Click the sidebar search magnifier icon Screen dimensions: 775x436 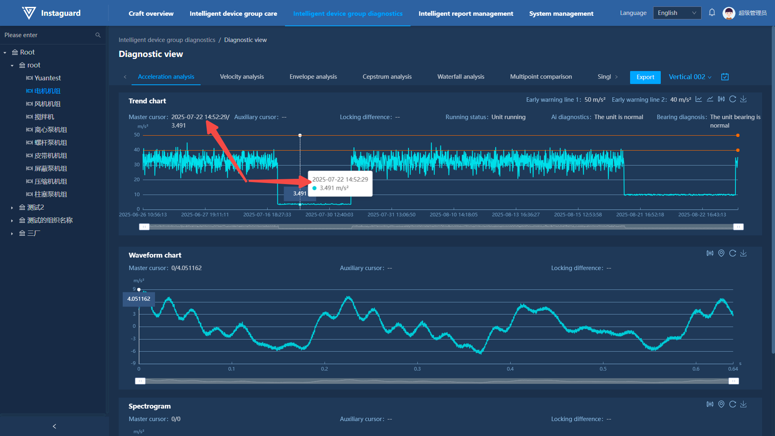98,35
